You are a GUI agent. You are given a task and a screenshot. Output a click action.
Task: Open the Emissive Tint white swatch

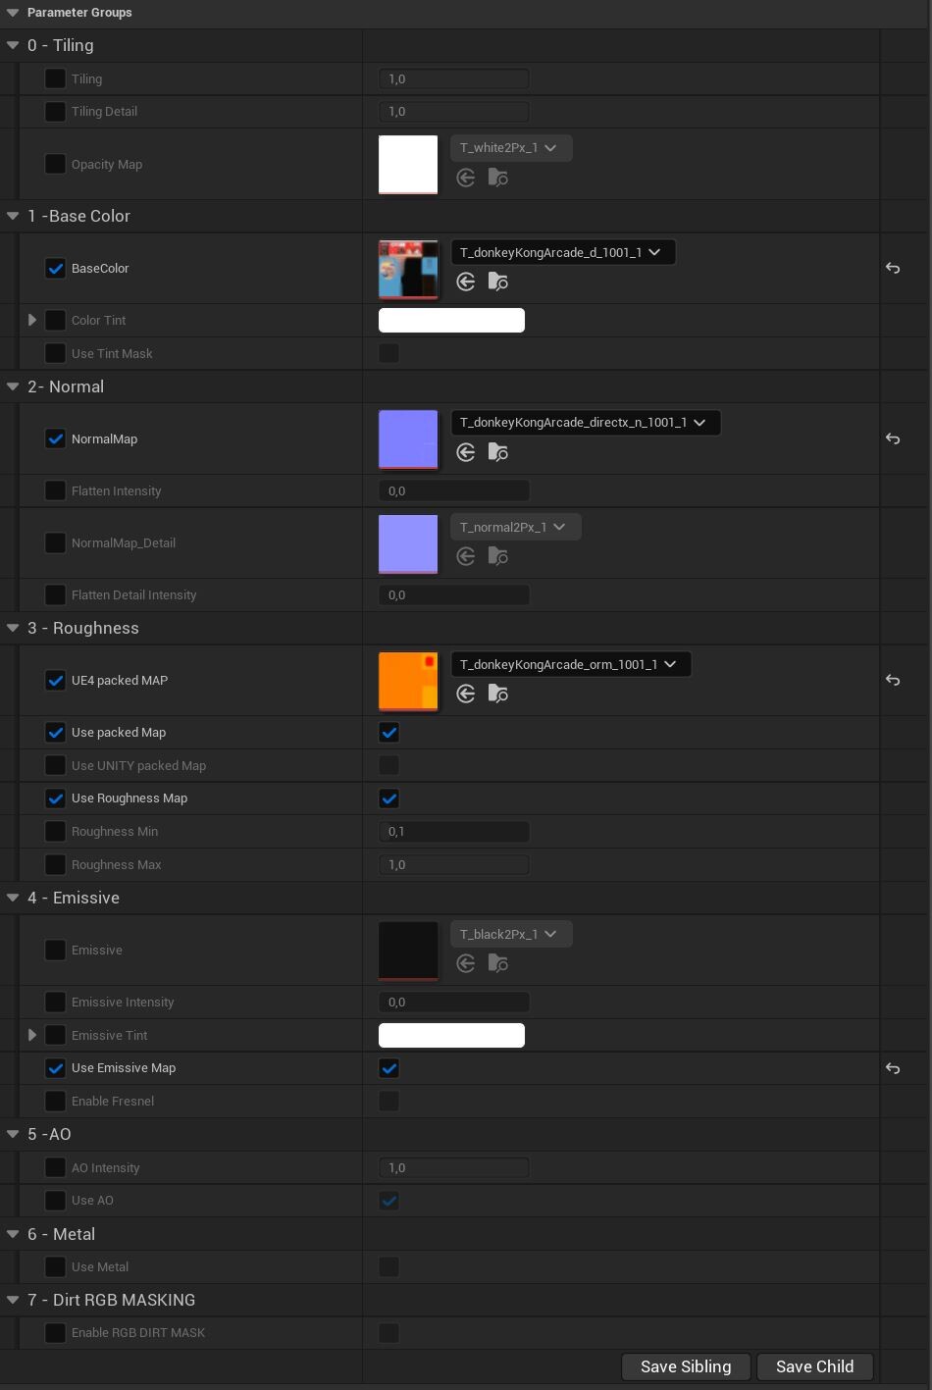point(451,1035)
